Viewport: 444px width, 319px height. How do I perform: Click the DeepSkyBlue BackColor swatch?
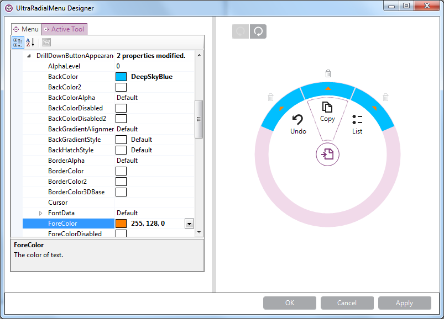pyautogui.click(x=121, y=77)
